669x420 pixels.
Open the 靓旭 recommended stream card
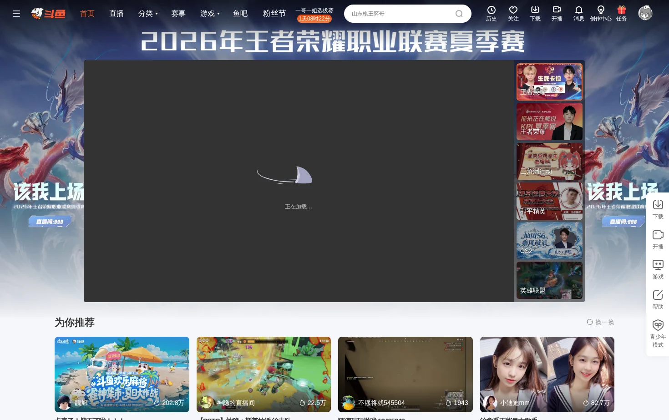pos(122,374)
